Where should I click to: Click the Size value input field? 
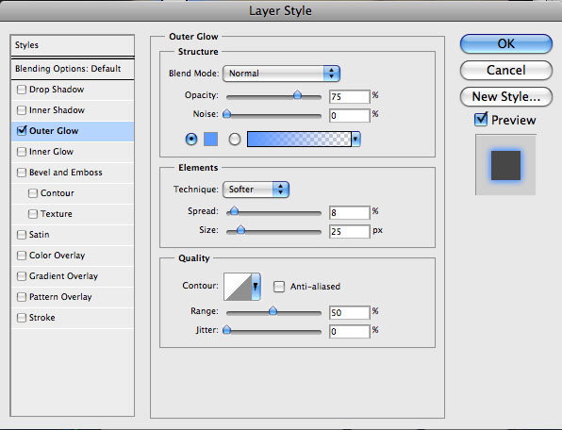[x=350, y=231]
